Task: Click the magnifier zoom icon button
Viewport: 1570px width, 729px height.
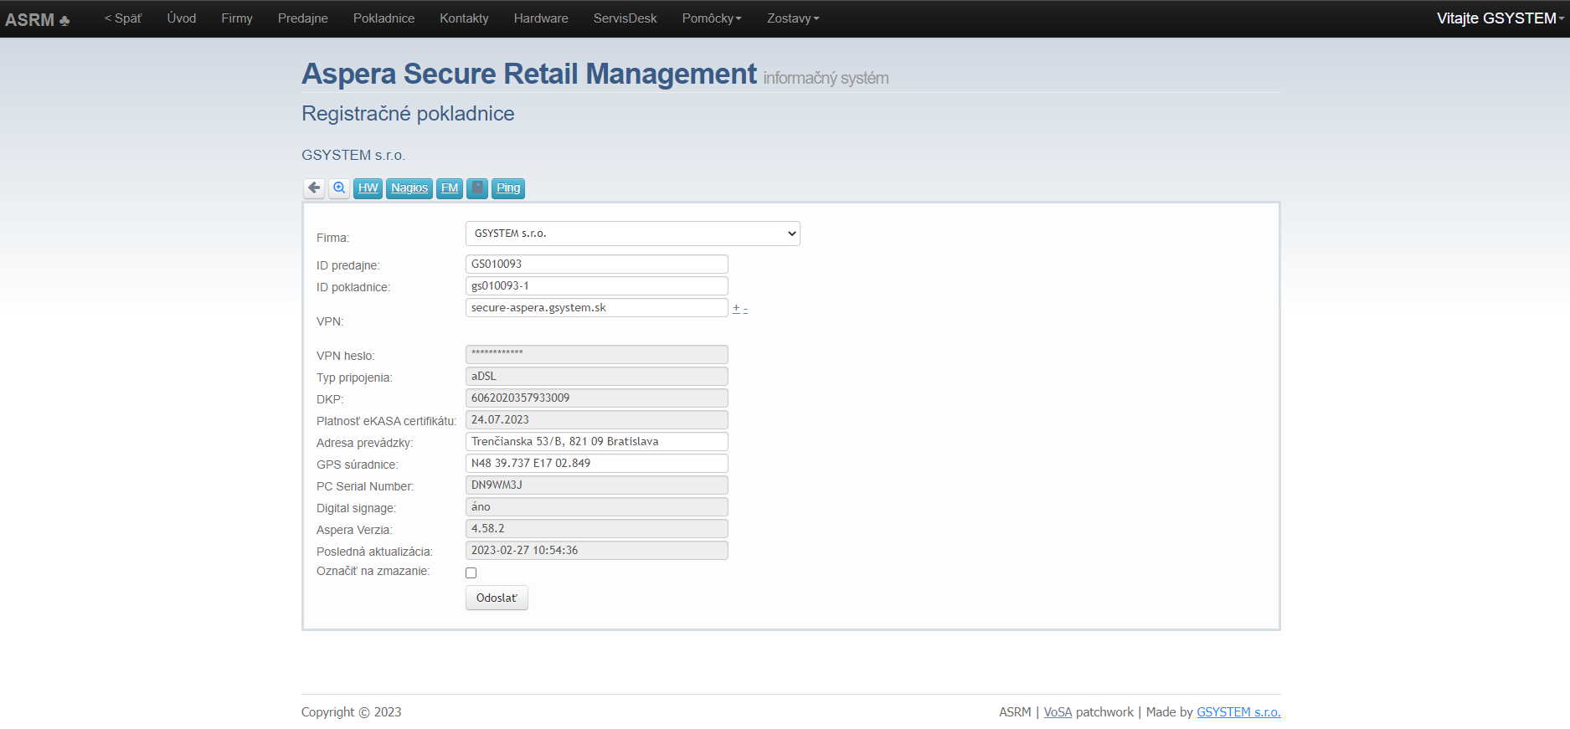Action: [x=339, y=188]
